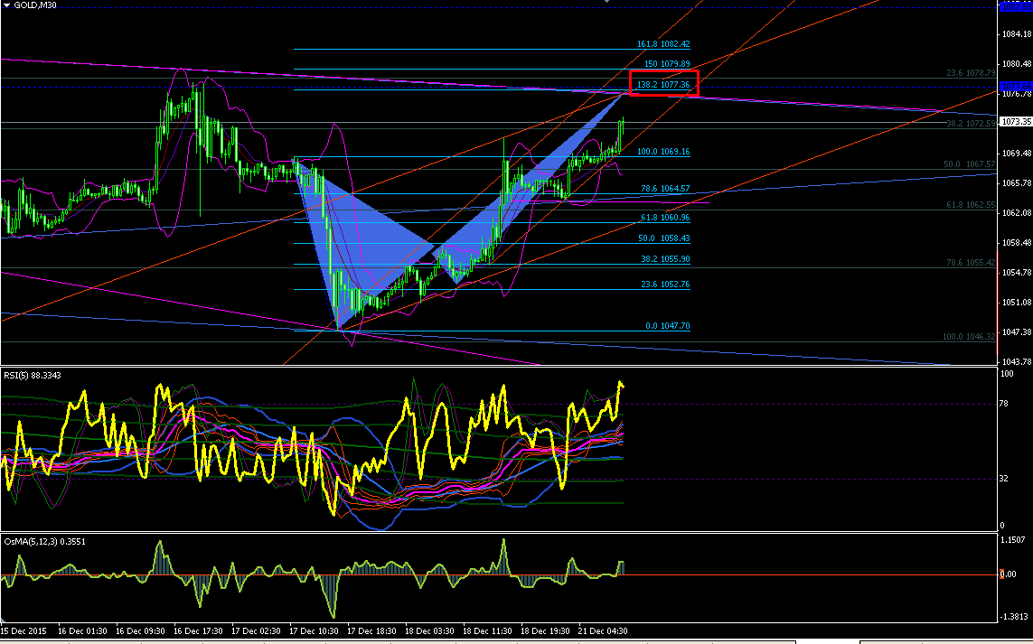
Task: Click the current price tag 1073.35
Action: coord(1016,122)
